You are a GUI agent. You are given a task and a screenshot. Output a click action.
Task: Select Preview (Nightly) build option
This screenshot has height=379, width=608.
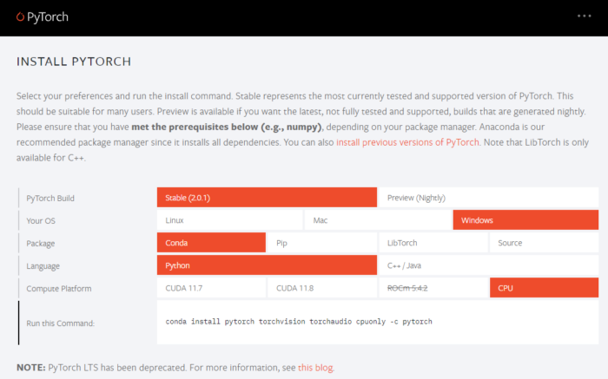(x=488, y=198)
